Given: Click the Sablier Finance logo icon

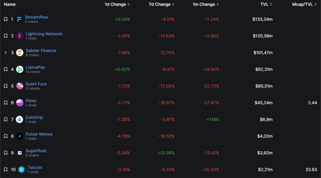Looking at the screenshot, I should [x=19, y=53].
